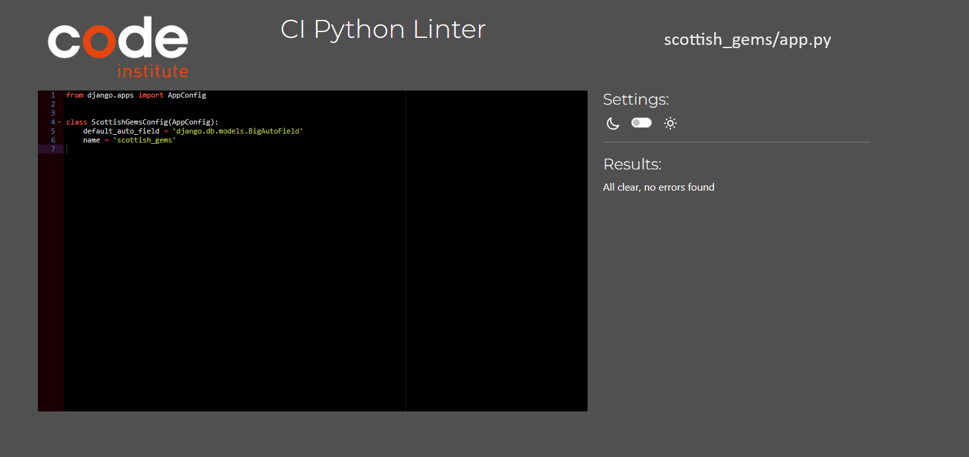Click the 'CI Python Linter' title
969x457 pixels.
[383, 30]
